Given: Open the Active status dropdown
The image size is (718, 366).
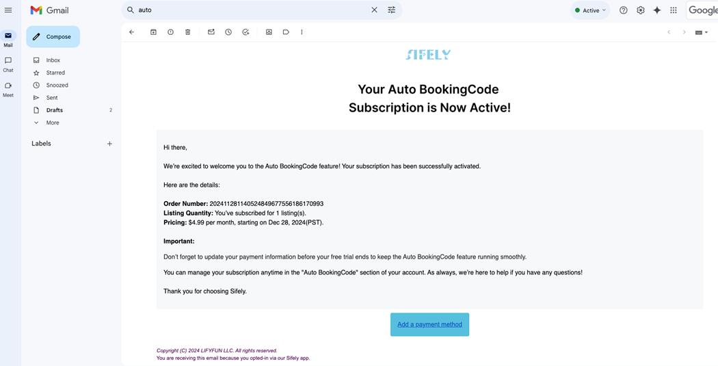Looking at the screenshot, I should (590, 10).
